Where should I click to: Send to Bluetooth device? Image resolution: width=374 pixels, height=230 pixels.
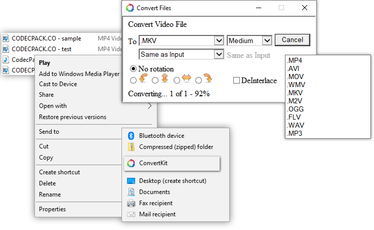(x=162, y=136)
